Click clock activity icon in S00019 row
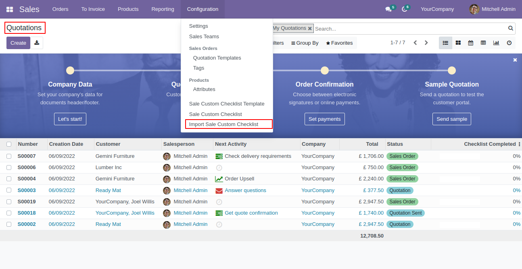Viewport: 522px width, 269px height. [219, 202]
